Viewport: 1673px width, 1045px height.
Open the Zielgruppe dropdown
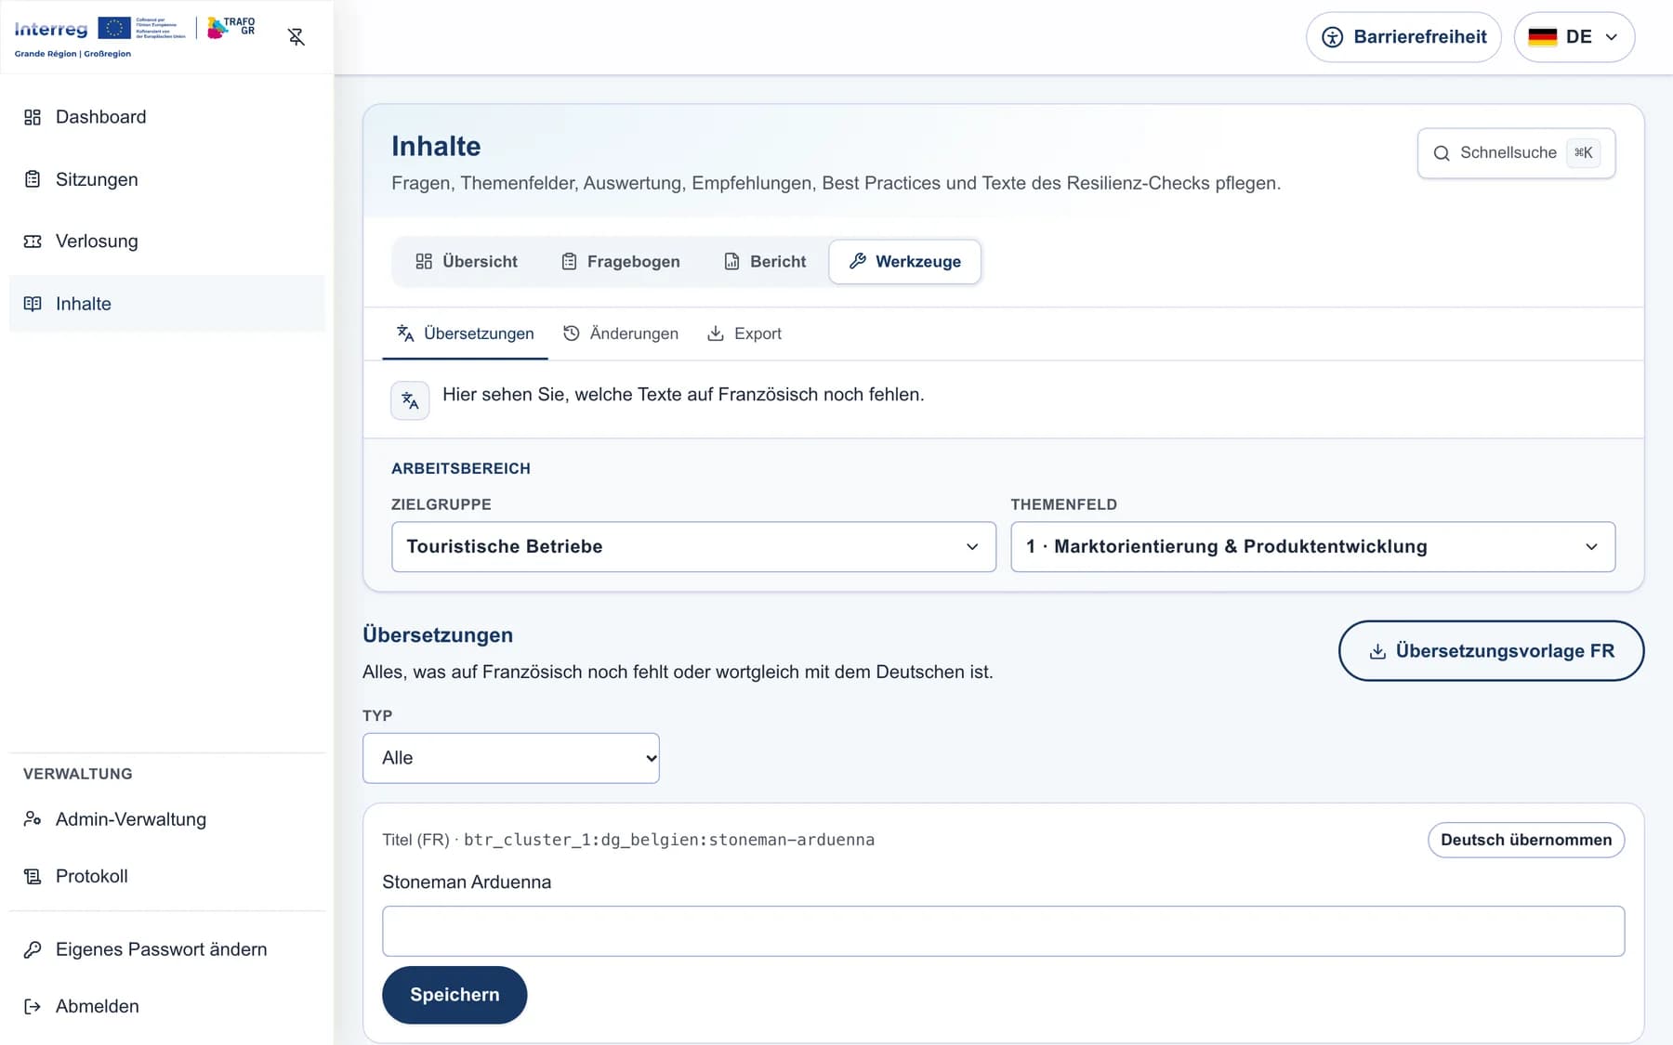[693, 547]
